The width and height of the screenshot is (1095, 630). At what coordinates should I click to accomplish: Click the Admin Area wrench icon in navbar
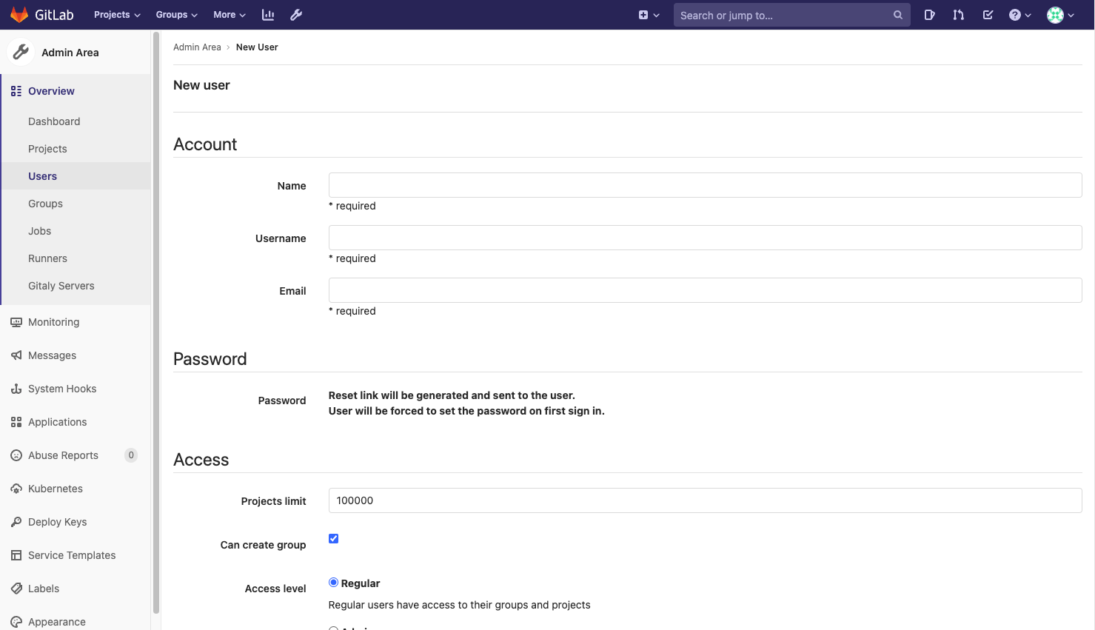(296, 15)
